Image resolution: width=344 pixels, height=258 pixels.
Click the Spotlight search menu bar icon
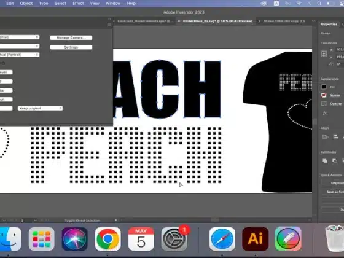pos(319,3)
